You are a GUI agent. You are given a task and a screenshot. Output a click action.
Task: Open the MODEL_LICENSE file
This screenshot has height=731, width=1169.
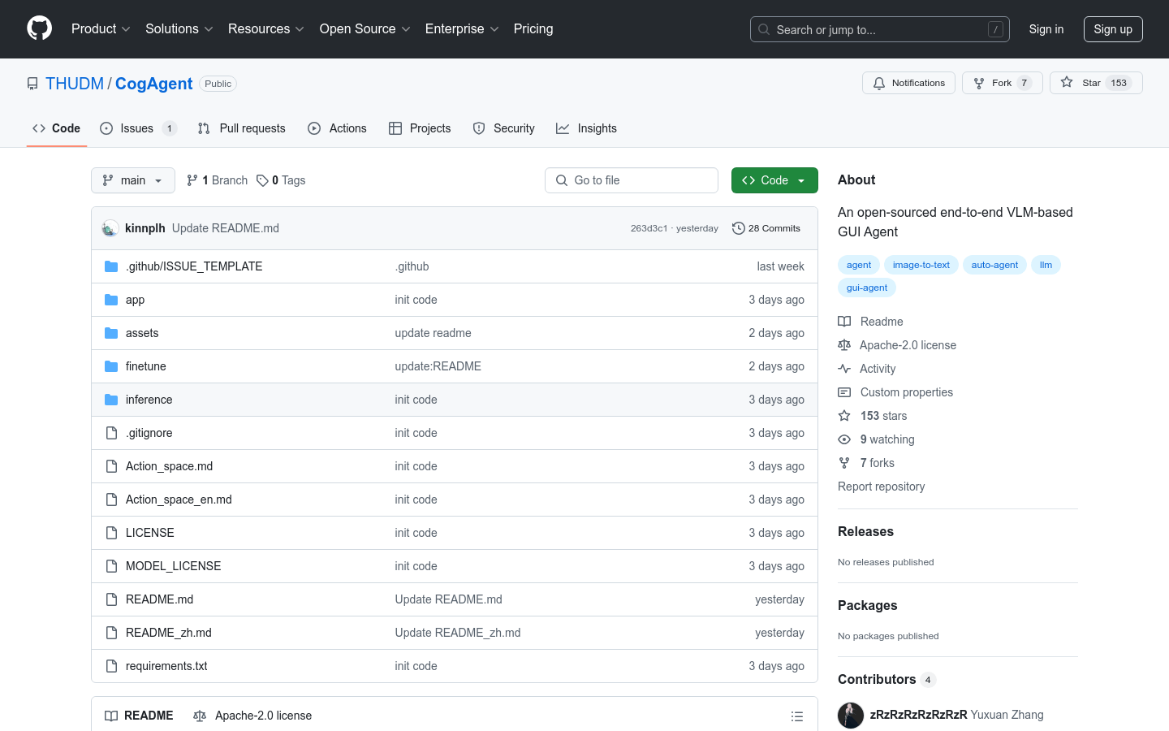(x=173, y=566)
